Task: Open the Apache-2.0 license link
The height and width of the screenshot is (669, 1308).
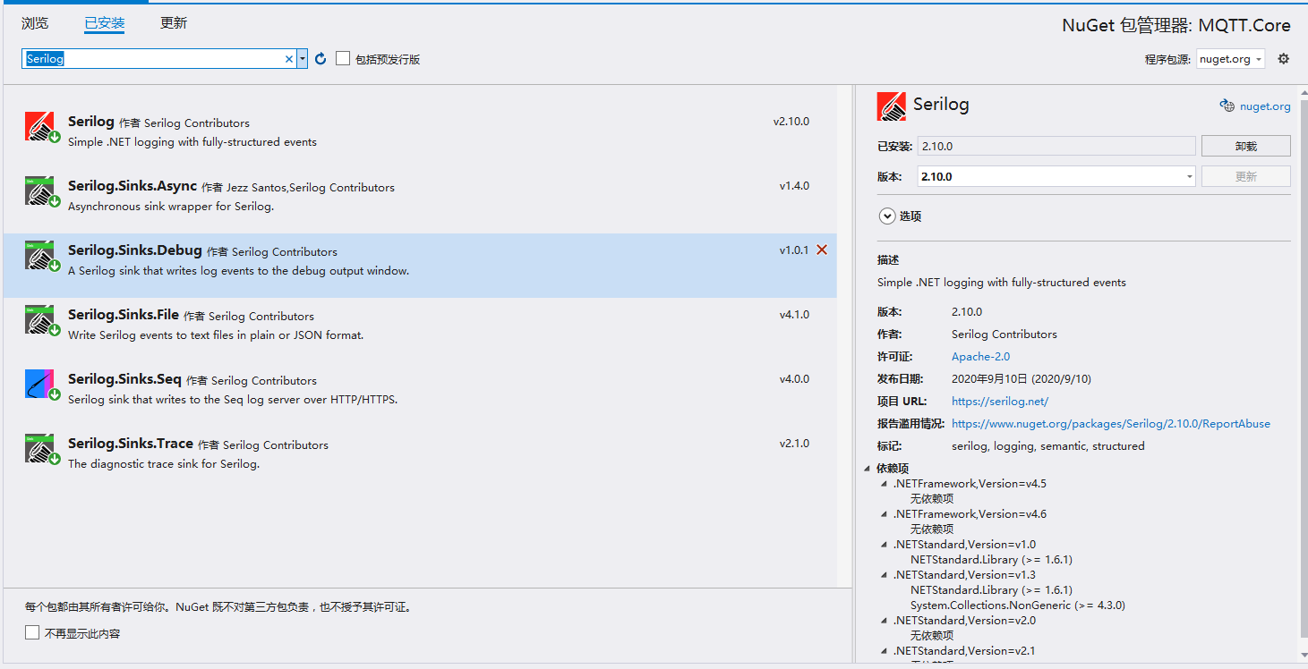Action: pyautogui.click(x=981, y=356)
